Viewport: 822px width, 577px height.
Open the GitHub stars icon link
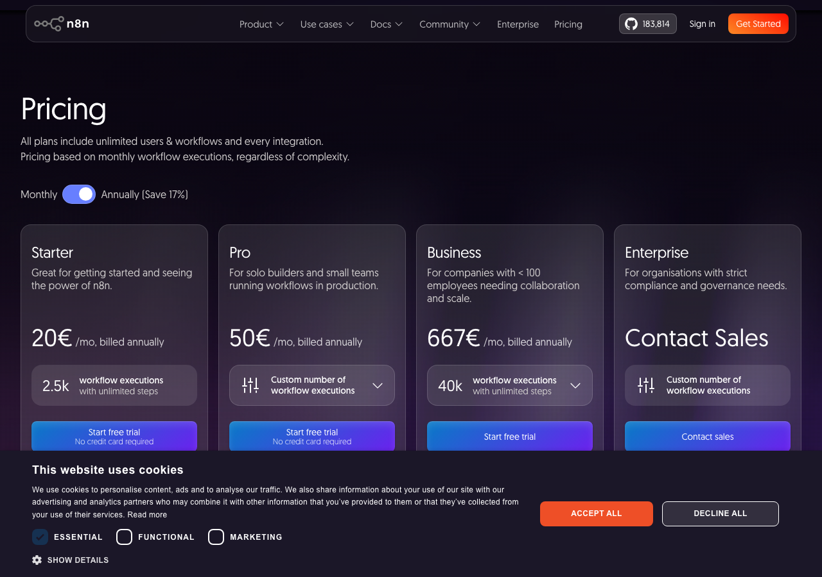631,24
